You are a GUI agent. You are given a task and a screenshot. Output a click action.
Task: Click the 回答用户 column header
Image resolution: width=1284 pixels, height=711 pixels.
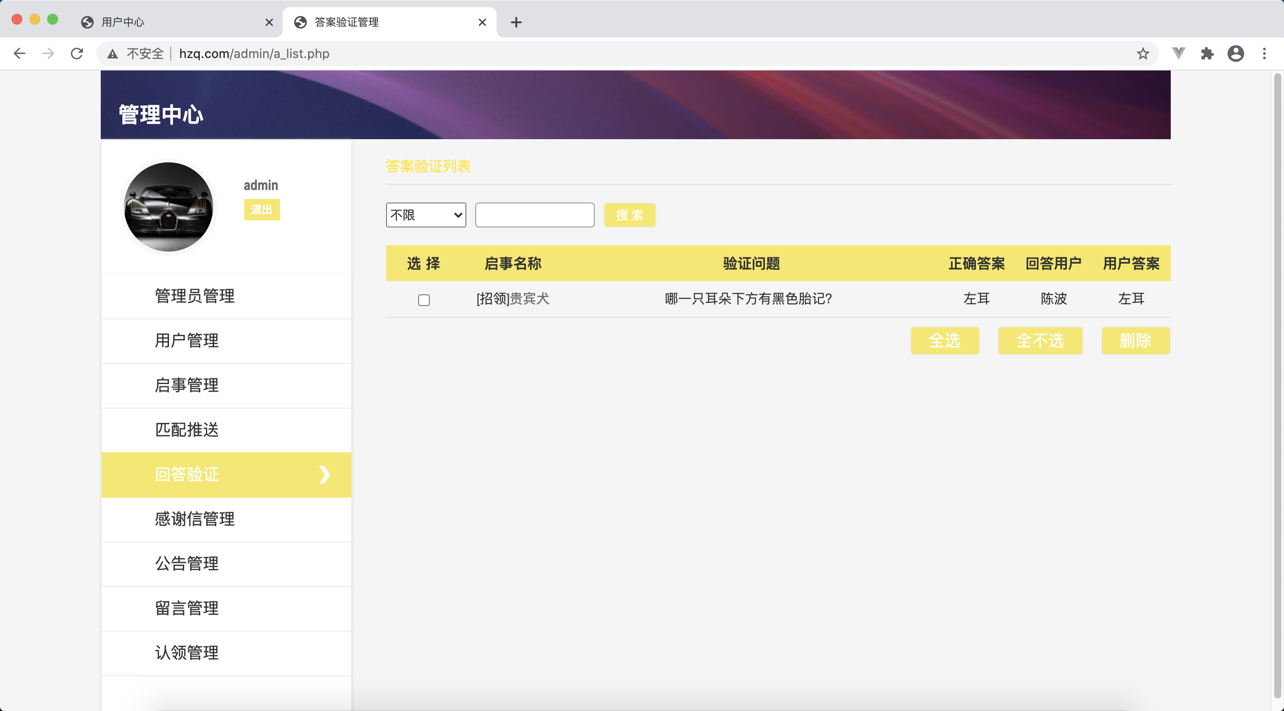(1054, 263)
